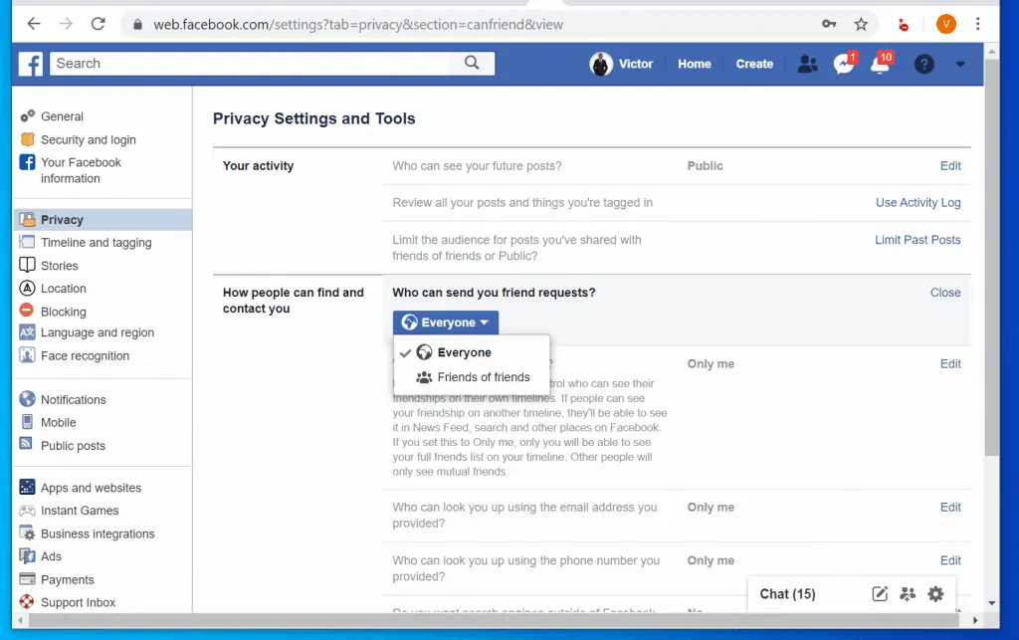Open Victor's profile name link
The height and width of the screenshot is (640, 1019).
tap(635, 64)
